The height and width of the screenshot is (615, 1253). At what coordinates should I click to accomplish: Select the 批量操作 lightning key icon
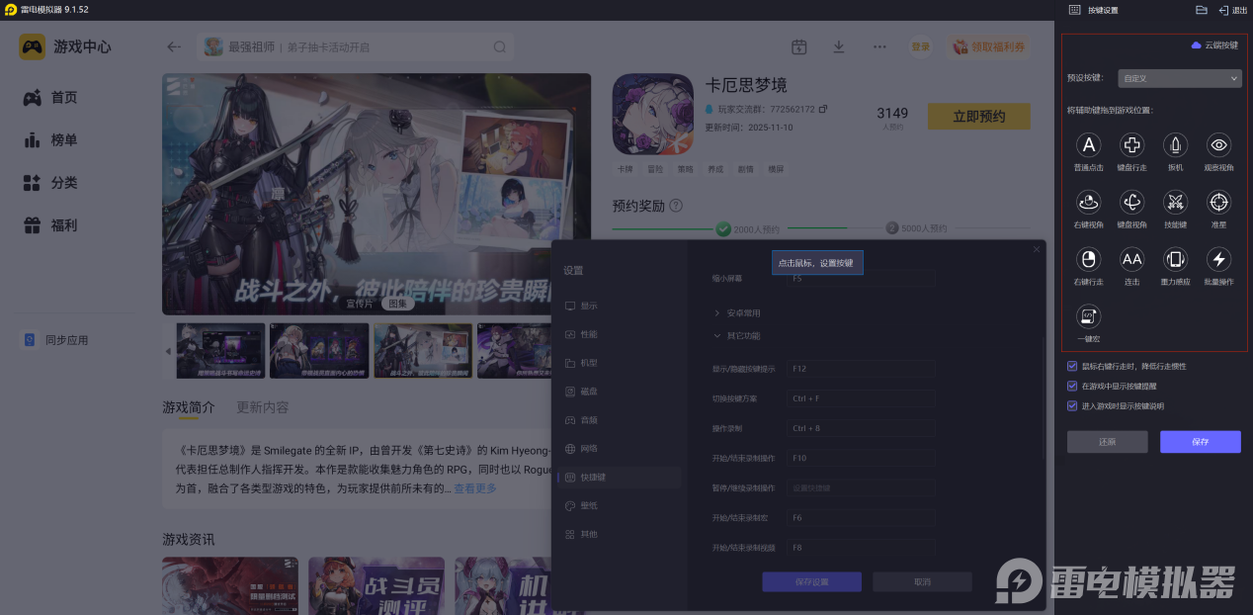pos(1218,260)
